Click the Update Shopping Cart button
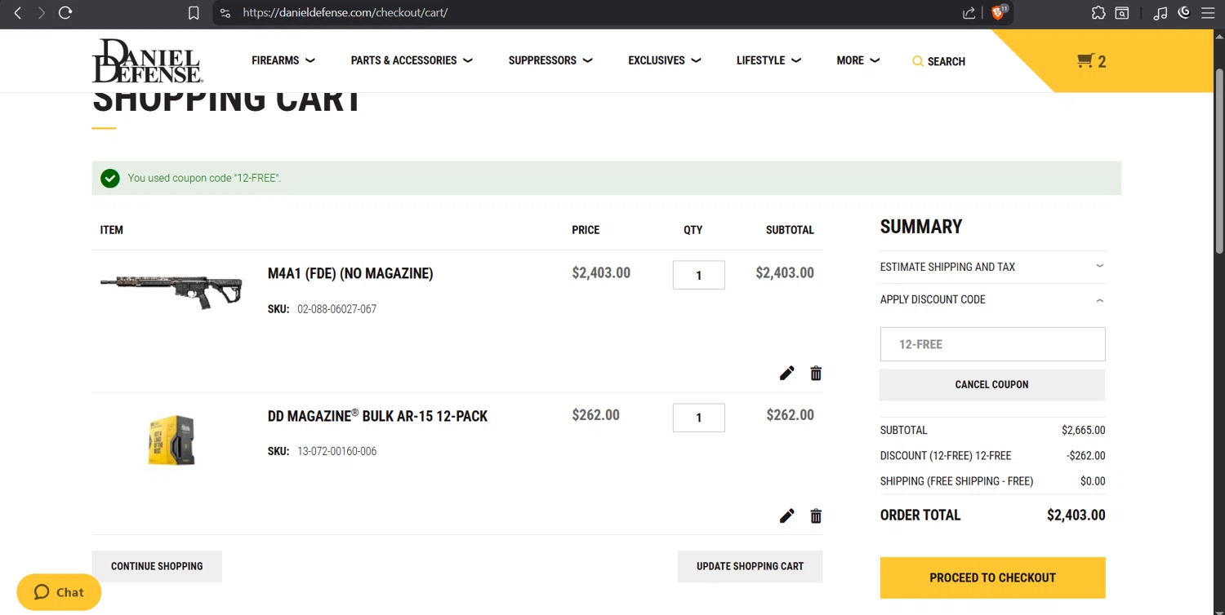The width and height of the screenshot is (1225, 615). [x=750, y=566]
